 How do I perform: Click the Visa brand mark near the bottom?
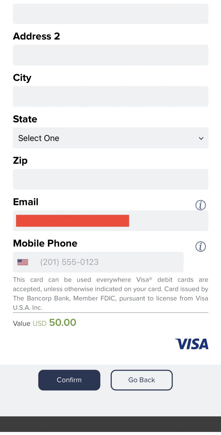tap(191, 344)
